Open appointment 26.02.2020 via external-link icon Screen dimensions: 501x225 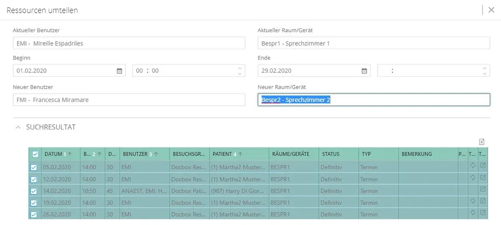pyautogui.click(x=483, y=212)
